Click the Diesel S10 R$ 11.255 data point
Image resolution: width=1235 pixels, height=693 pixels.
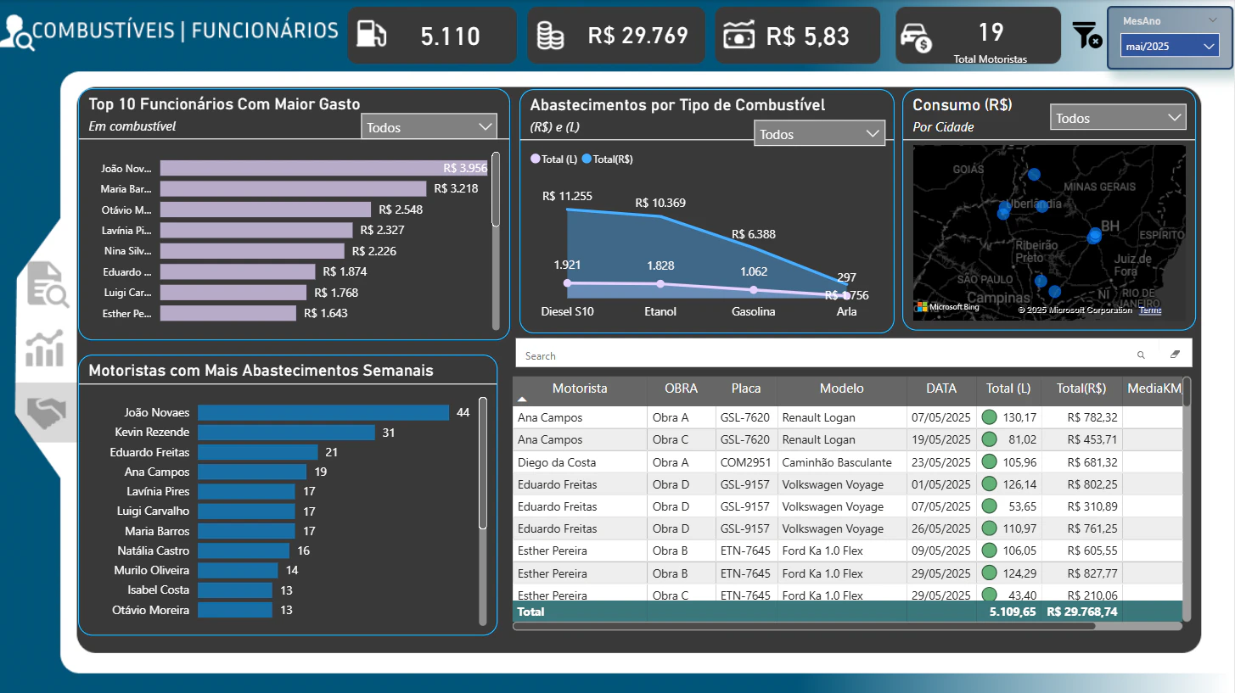click(x=568, y=209)
